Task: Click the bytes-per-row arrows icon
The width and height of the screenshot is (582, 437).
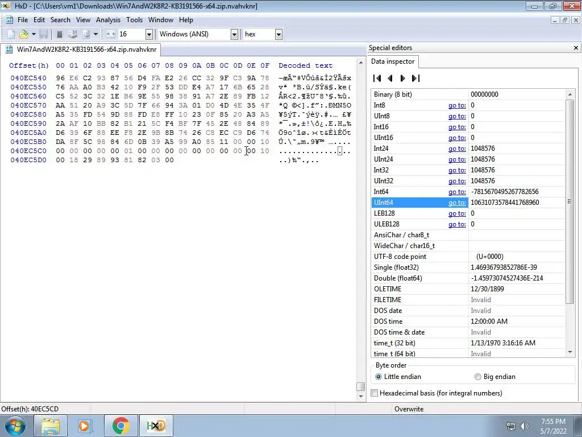Action: tap(111, 34)
